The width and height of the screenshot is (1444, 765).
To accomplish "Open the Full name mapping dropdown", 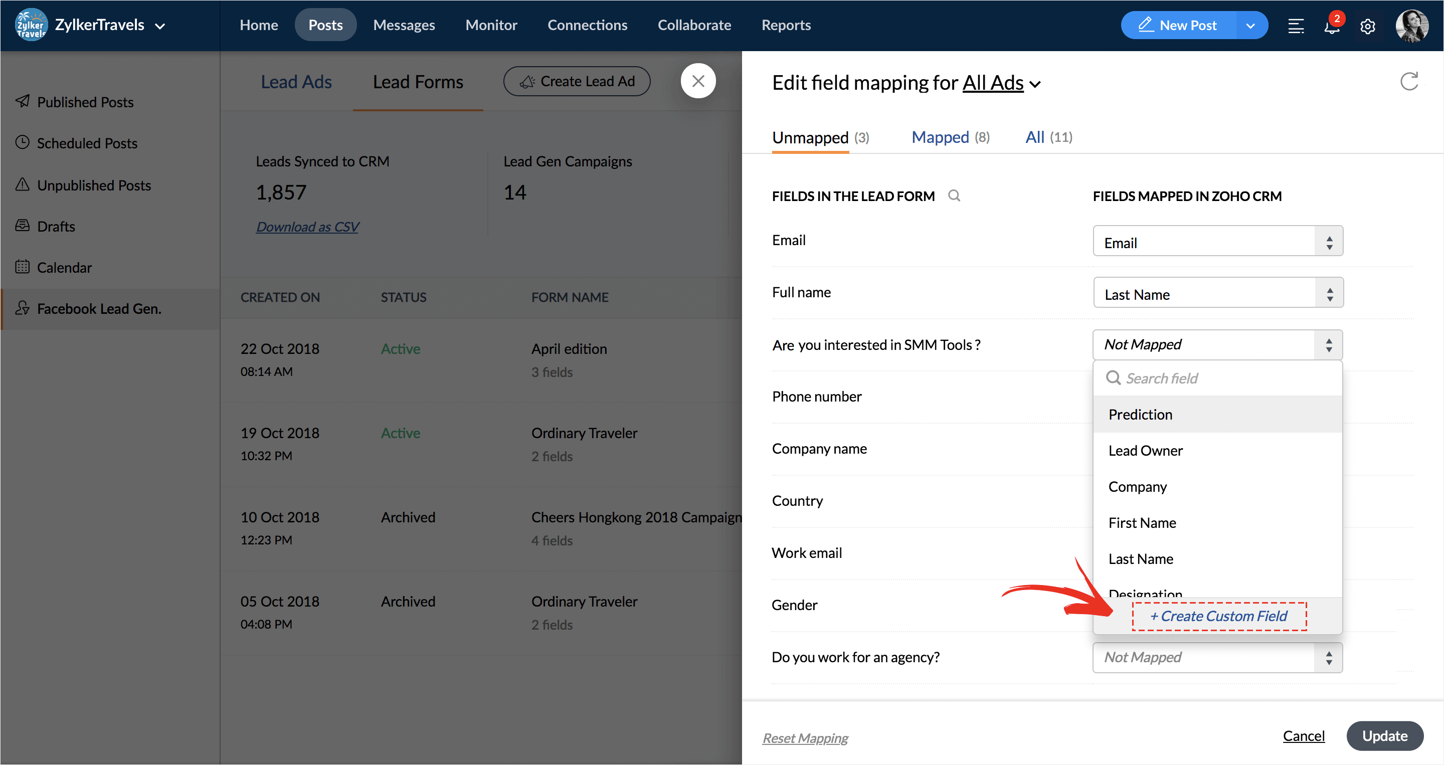I will [x=1217, y=294].
